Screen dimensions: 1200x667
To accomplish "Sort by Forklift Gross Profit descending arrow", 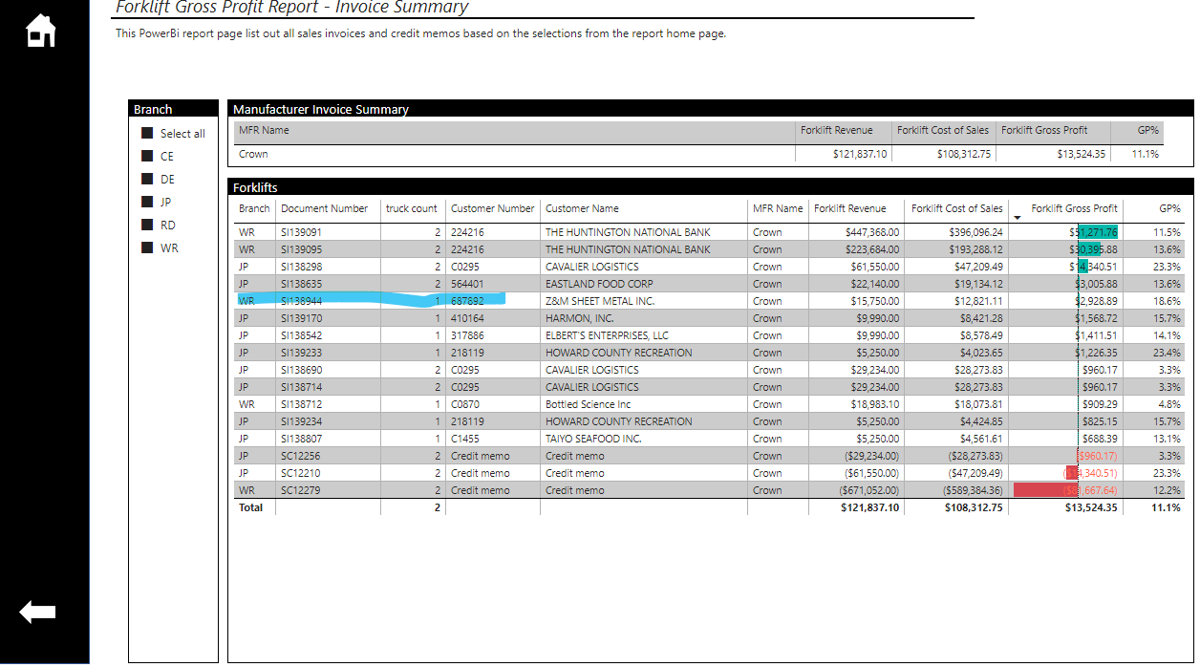I will pos(1018,219).
